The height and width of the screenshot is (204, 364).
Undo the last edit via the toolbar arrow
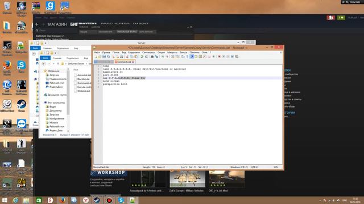pyautogui.click(x=142, y=57)
